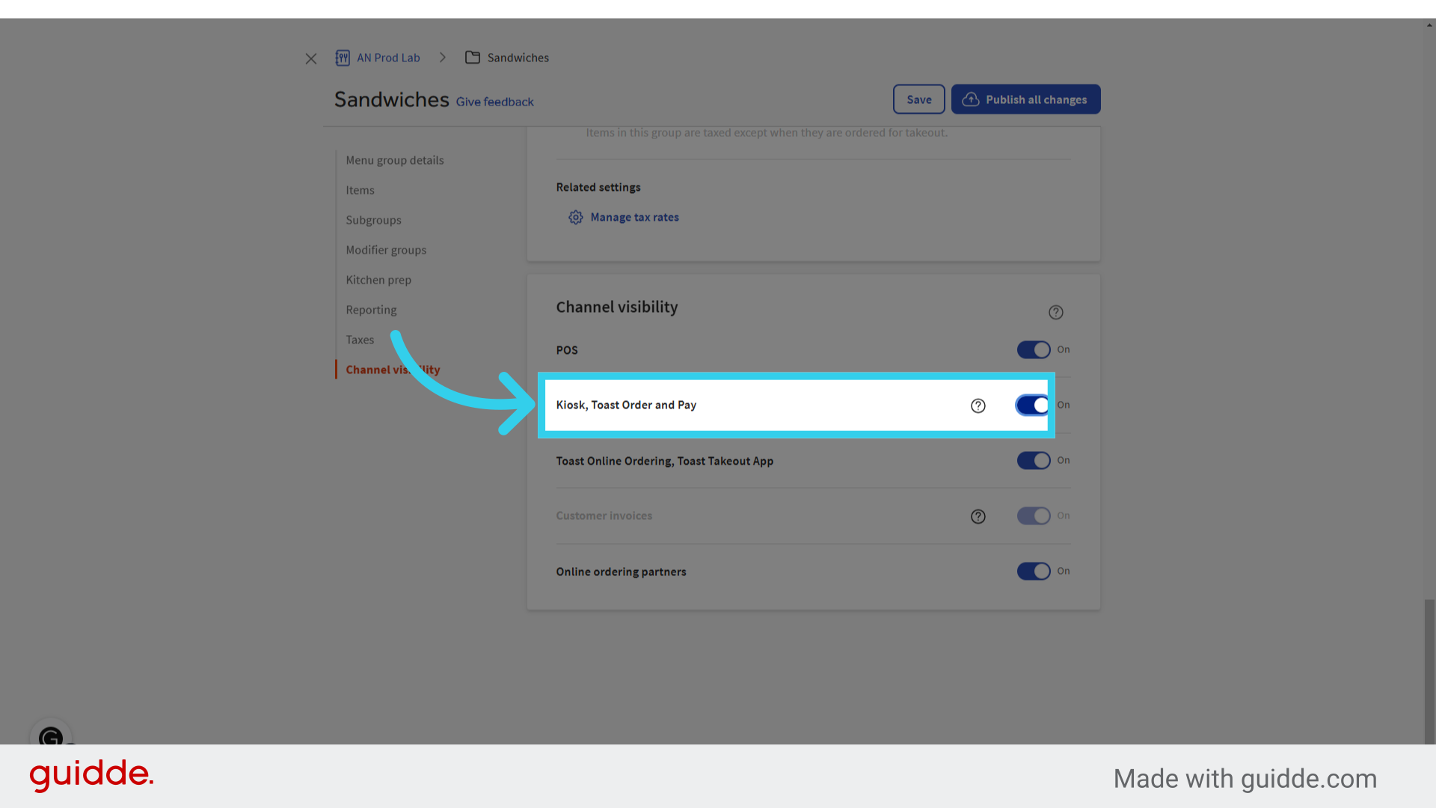
Task: Click the POS label
Action: coord(567,350)
